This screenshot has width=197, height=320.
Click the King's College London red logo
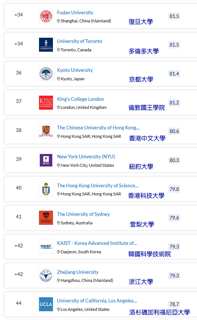(x=46, y=103)
